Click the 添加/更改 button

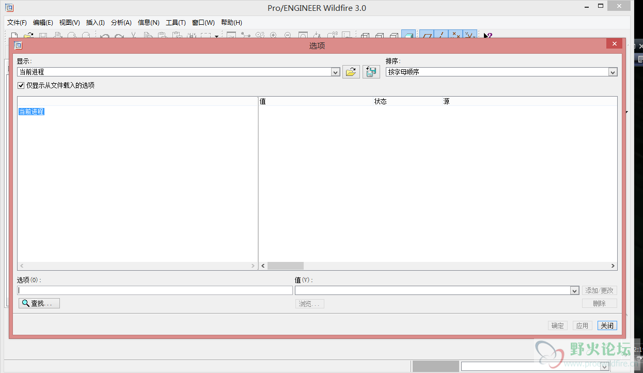coord(600,290)
